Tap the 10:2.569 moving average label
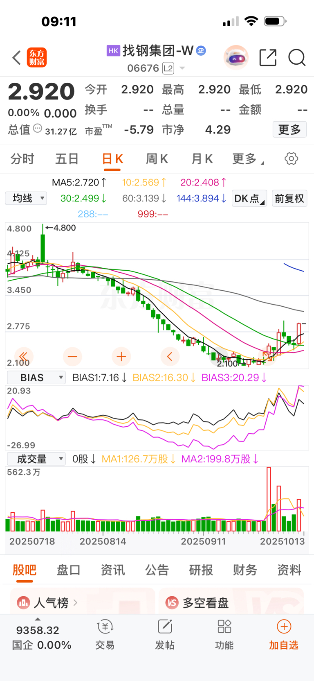The image size is (314, 681). (144, 182)
